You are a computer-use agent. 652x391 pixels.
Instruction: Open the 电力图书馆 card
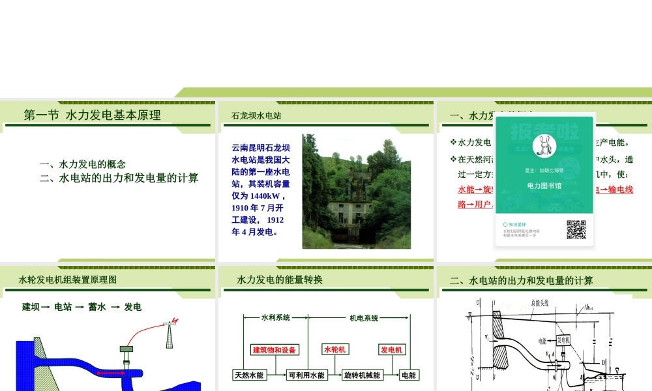(x=545, y=186)
